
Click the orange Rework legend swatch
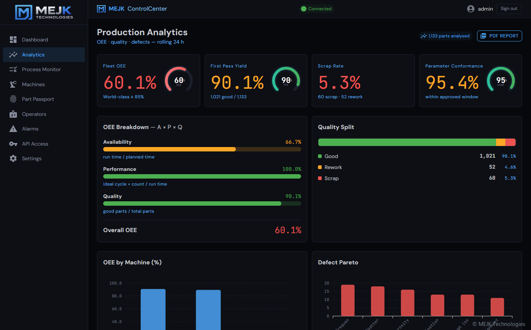pos(320,167)
